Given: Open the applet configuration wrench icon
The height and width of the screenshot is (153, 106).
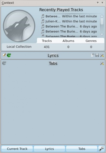Looking at the screenshot, I should (101, 149).
